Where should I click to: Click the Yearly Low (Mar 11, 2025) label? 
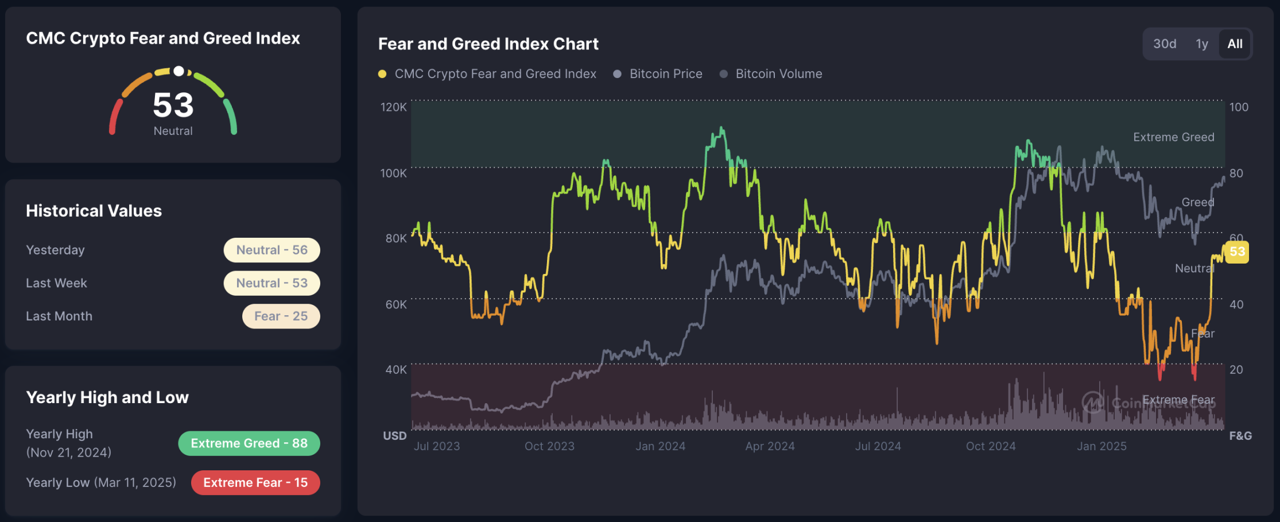coord(101,482)
